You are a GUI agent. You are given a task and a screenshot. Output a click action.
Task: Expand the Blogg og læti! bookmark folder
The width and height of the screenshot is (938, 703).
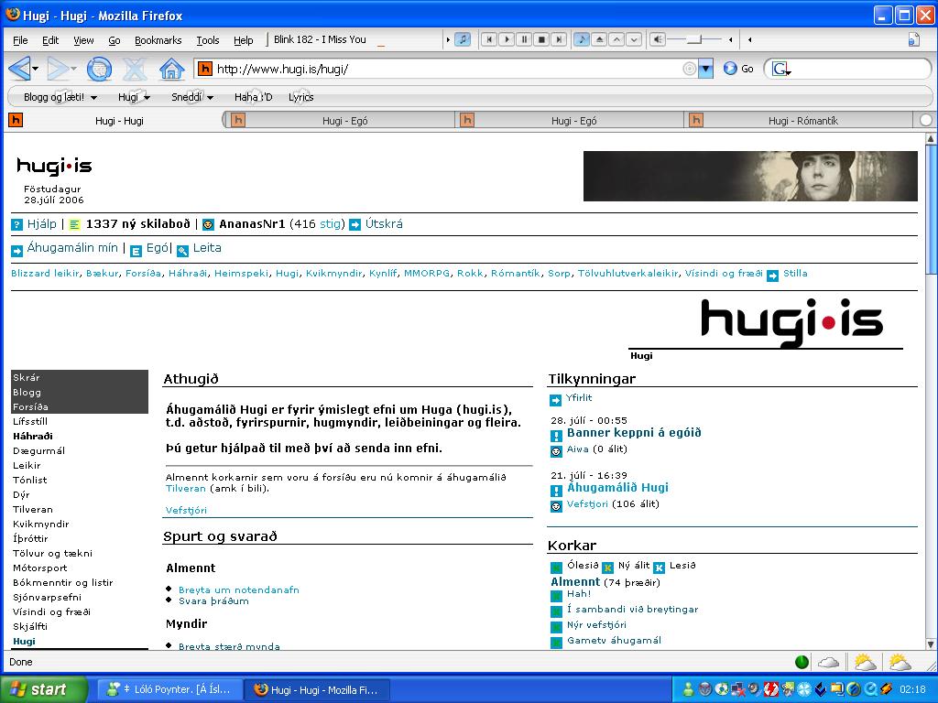[x=60, y=97]
